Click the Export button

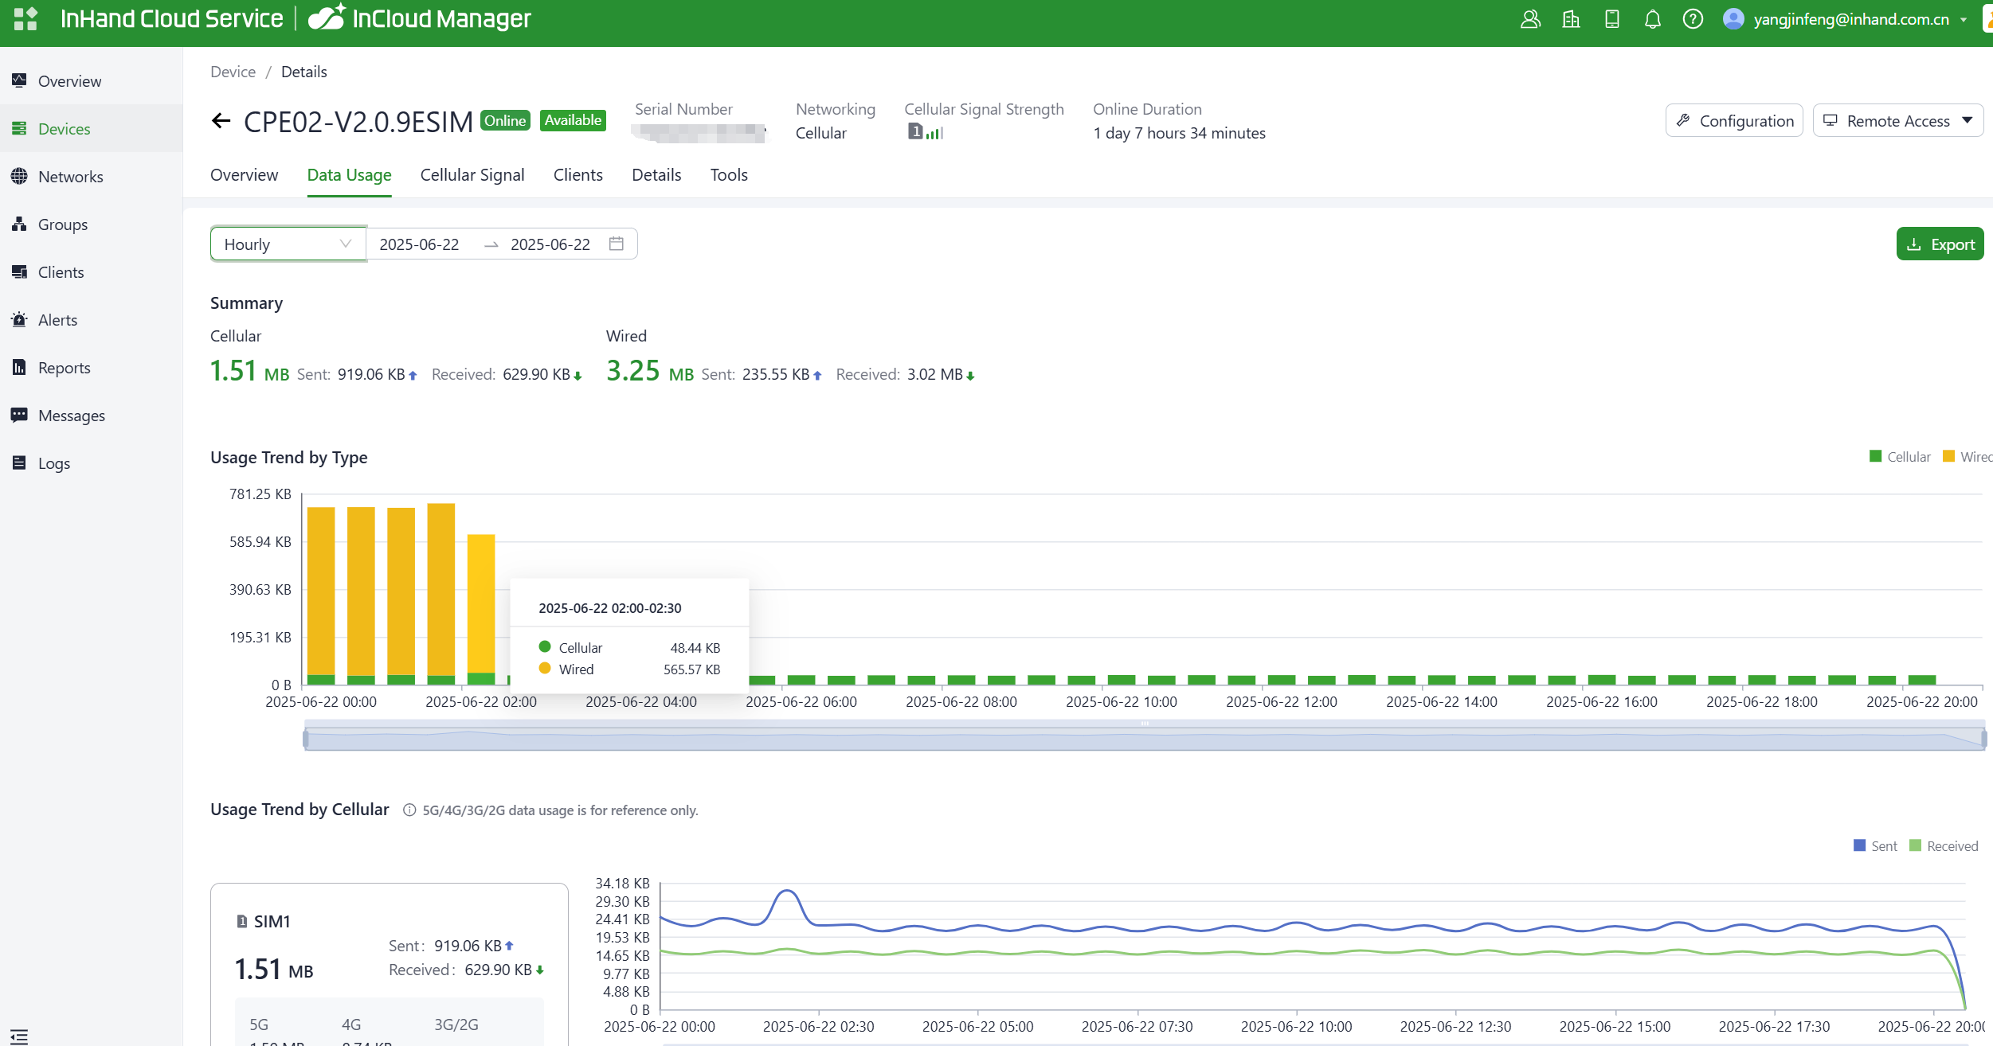[1940, 244]
